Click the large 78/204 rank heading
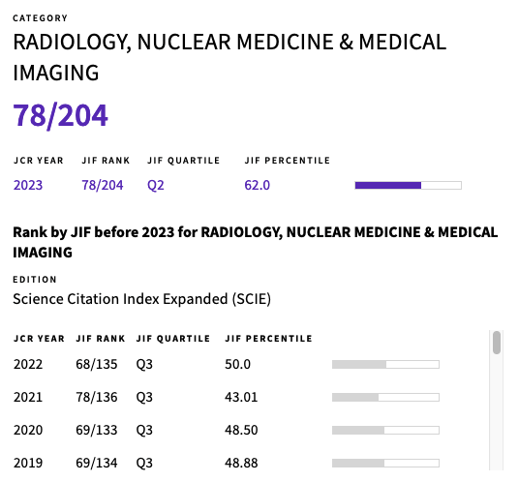519x482 pixels. click(60, 115)
